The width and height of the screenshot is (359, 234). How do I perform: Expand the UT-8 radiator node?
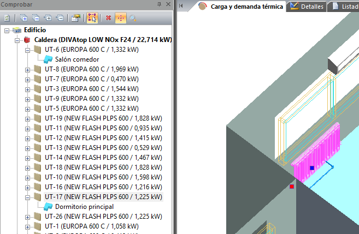tap(27, 70)
